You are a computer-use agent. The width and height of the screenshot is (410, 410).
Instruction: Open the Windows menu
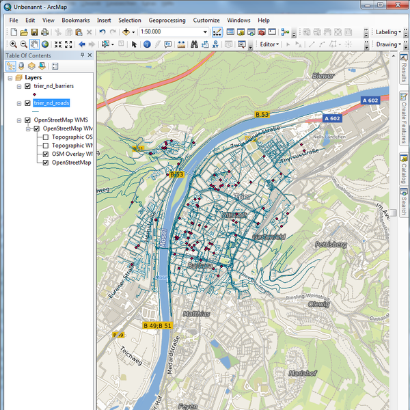click(x=238, y=20)
